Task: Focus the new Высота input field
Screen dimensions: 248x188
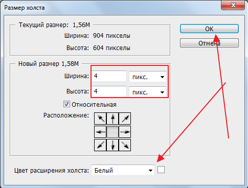Action: point(109,91)
